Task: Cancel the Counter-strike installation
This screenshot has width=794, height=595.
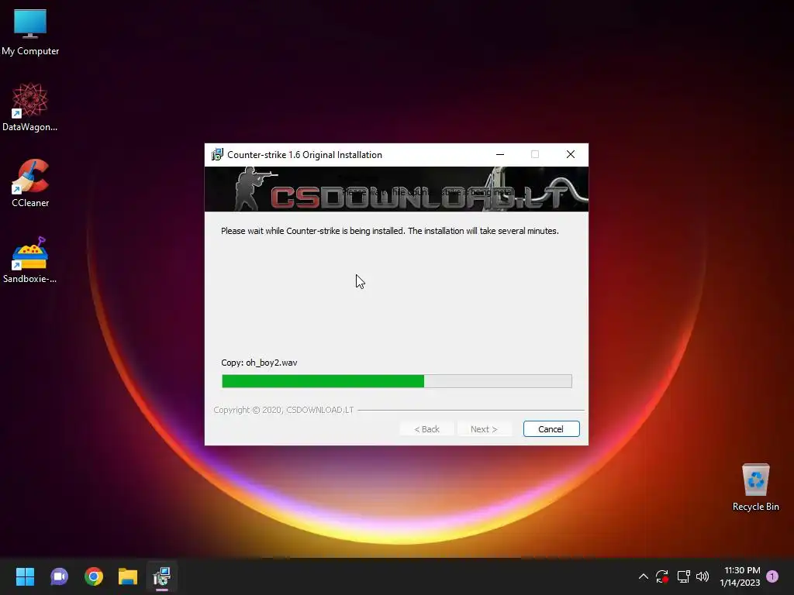Action: click(551, 429)
